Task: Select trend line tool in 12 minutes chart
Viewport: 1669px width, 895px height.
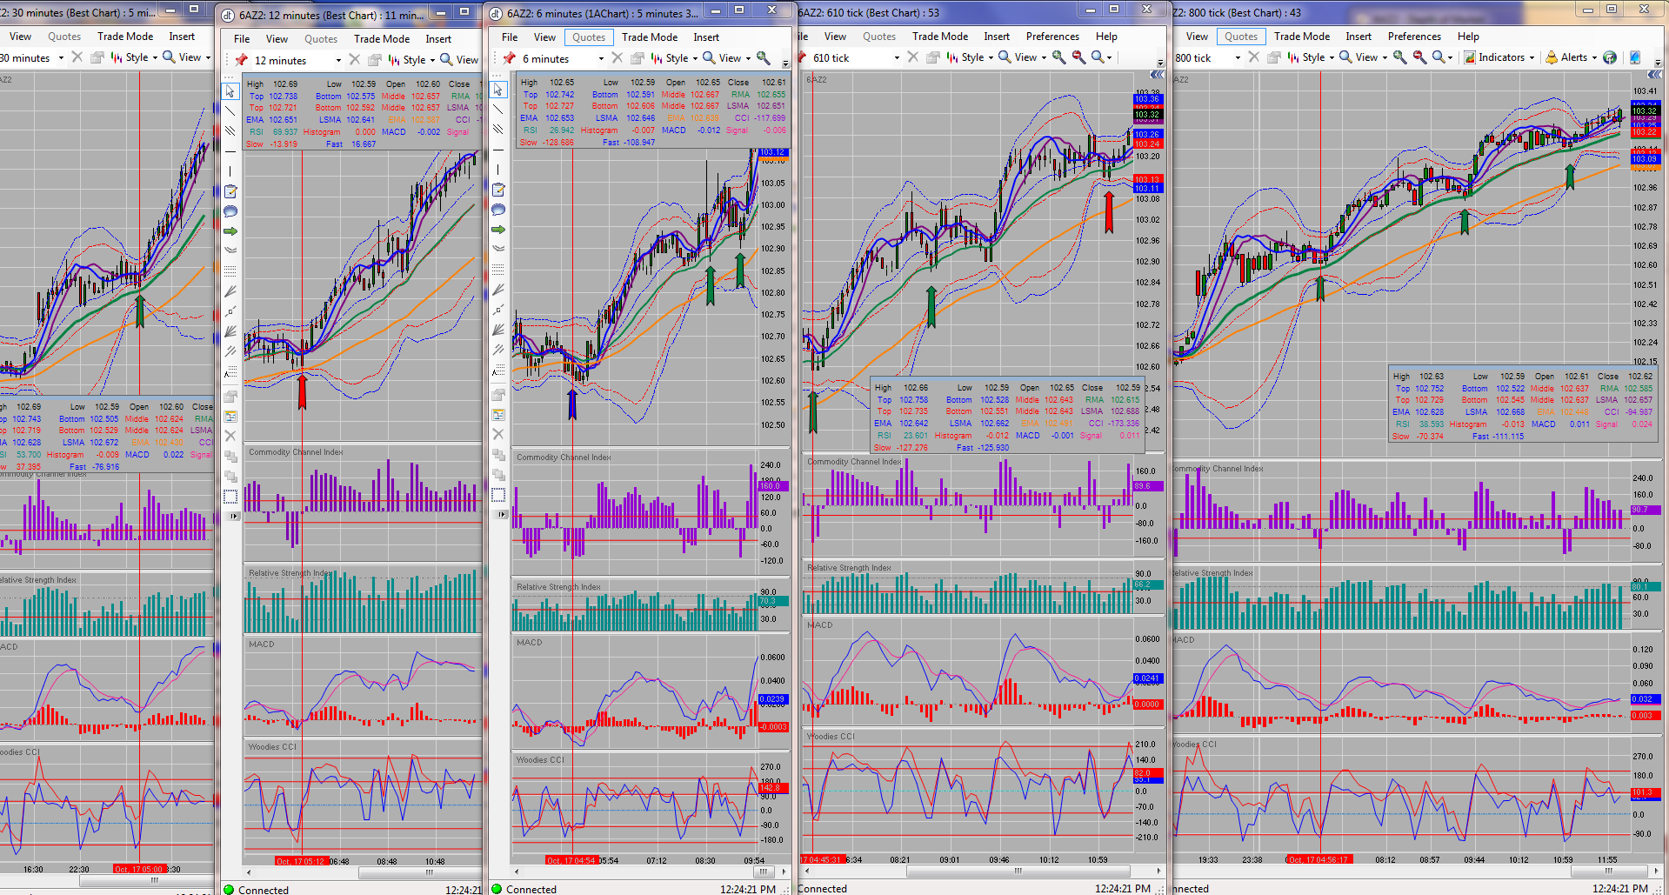Action: 230,111
